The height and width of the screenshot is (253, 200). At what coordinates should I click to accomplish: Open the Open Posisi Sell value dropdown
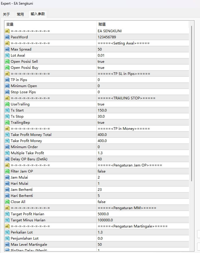[101, 62]
